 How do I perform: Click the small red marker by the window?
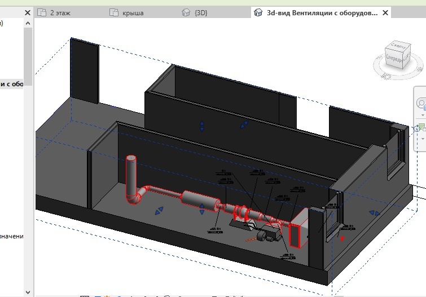tap(342, 238)
